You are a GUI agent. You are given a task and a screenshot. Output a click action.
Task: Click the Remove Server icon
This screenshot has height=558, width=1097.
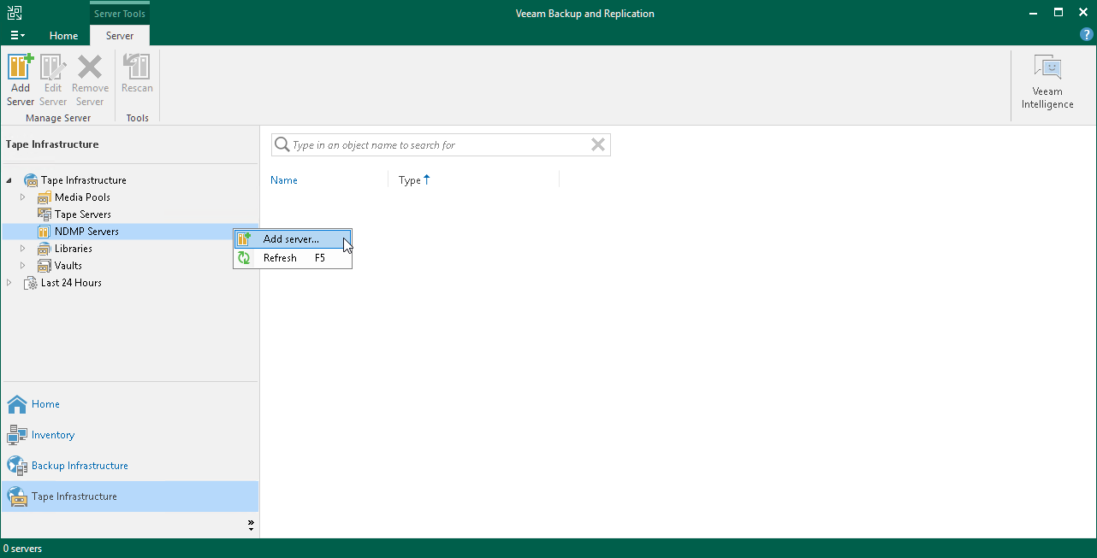click(89, 77)
